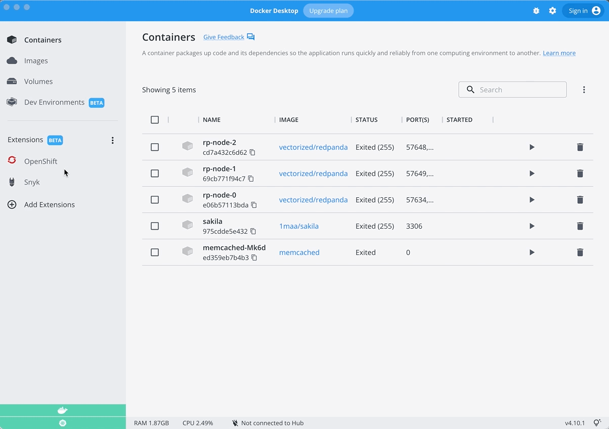This screenshot has width=609, height=429.
Task: Open the memcached image link
Action: pyautogui.click(x=299, y=252)
